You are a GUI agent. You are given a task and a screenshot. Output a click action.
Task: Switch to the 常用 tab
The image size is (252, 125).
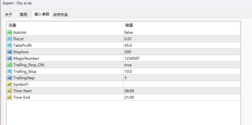click(x=23, y=15)
